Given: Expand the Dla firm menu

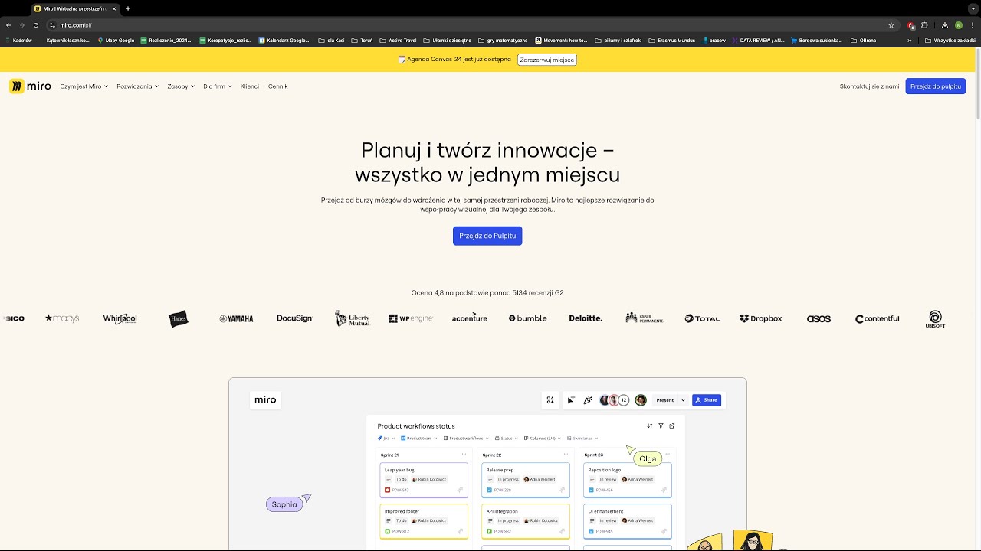Looking at the screenshot, I should coord(218,86).
